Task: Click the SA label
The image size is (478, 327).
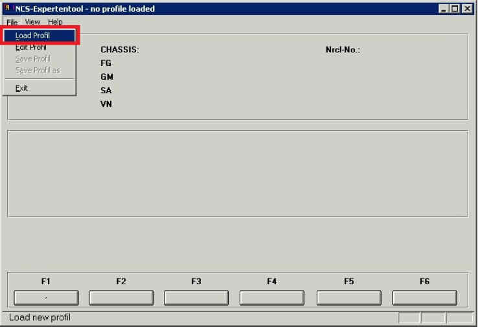Action: click(x=106, y=91)
